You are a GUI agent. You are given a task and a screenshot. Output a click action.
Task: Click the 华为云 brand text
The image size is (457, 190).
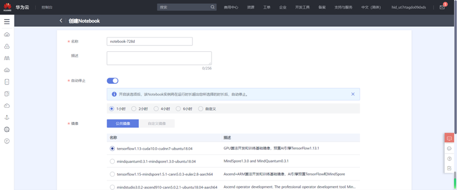pyautogui.click(x=22, y=7)
